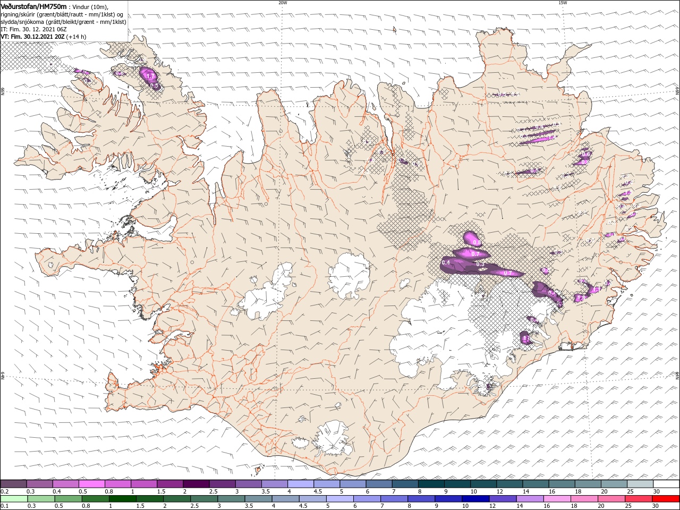The width and height of the screenshot is (680, 510).
Task: Choose the darkest green bottom swatch between 1 and 1.5
Action: [122, 499]
